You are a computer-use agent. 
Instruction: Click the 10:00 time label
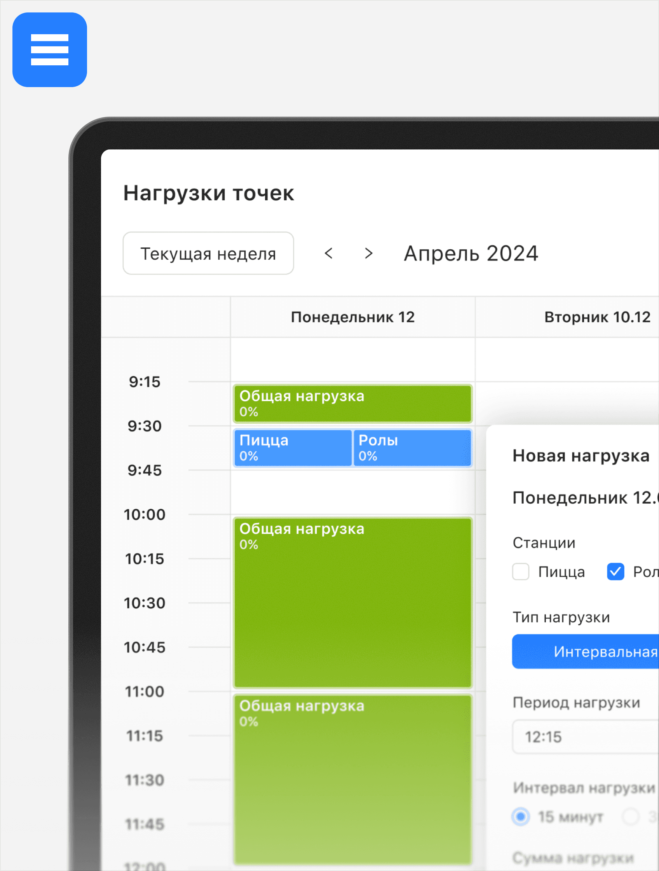[x=145, y=515]
